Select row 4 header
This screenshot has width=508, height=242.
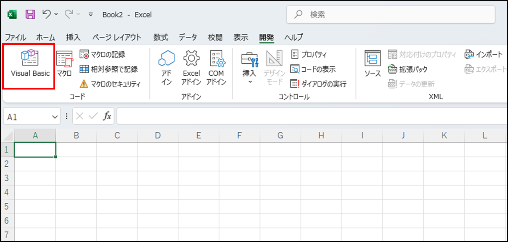pos(7,192)
